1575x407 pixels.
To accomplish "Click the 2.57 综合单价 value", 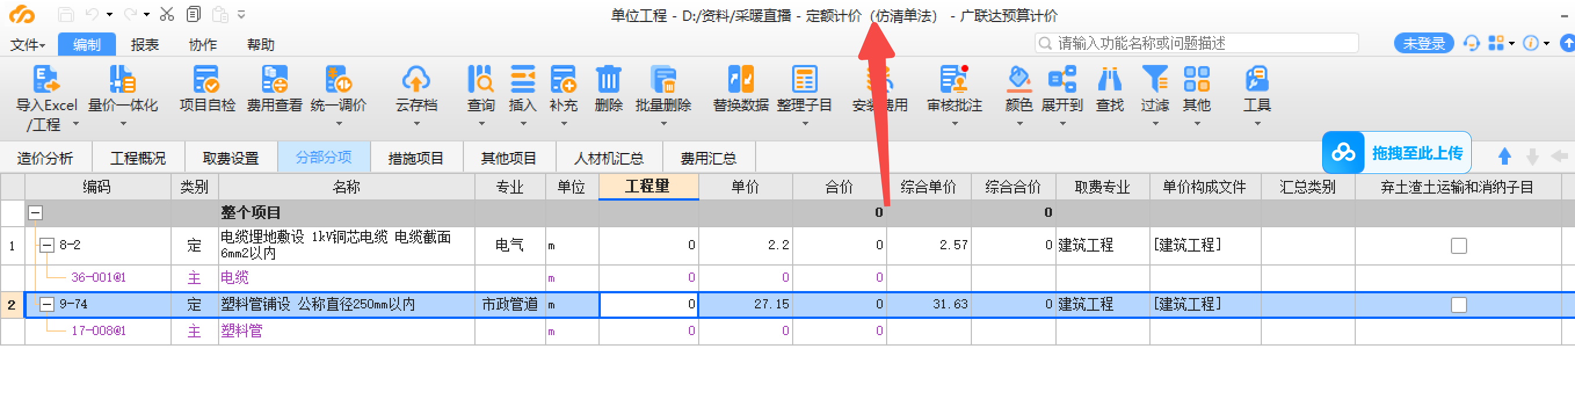I will coord(954,245).
